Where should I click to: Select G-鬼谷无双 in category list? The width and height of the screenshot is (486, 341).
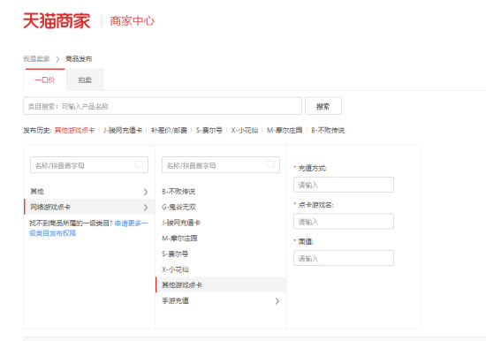coord(178,207)
